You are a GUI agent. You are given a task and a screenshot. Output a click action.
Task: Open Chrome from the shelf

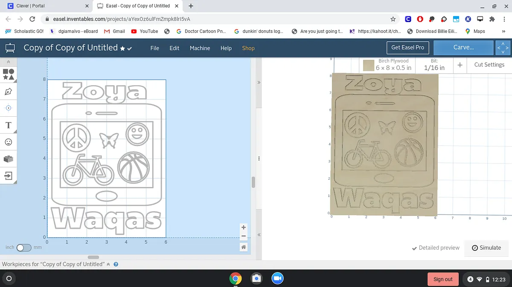click(x=236, y=278)
